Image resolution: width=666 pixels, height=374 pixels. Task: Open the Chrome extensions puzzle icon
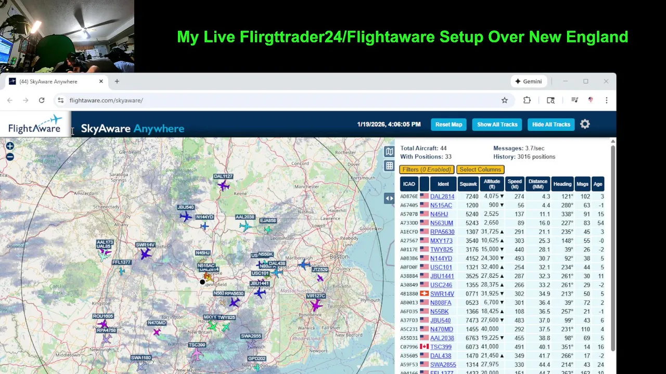(527, 100)
